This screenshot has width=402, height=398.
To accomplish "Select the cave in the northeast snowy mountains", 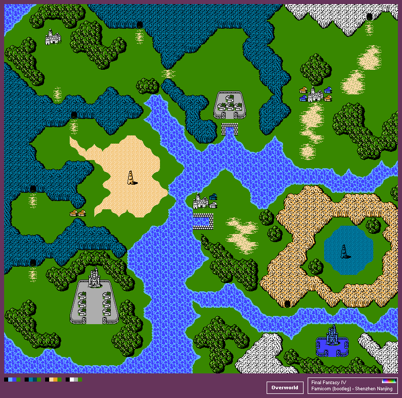I will [369, 17].
